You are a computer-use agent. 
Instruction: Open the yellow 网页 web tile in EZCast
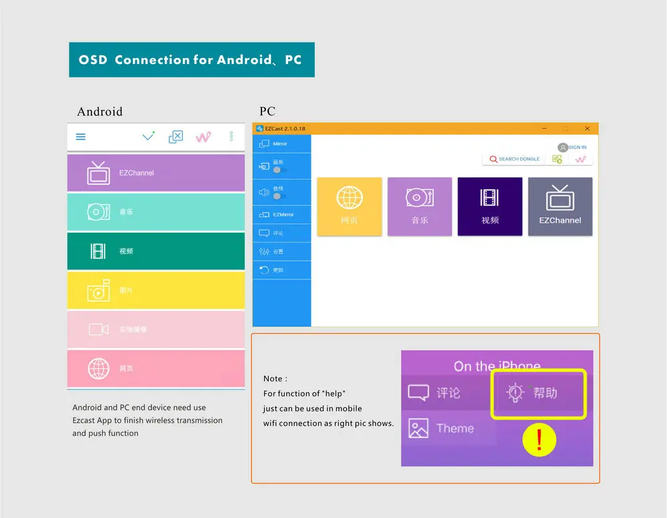[350, 206]
